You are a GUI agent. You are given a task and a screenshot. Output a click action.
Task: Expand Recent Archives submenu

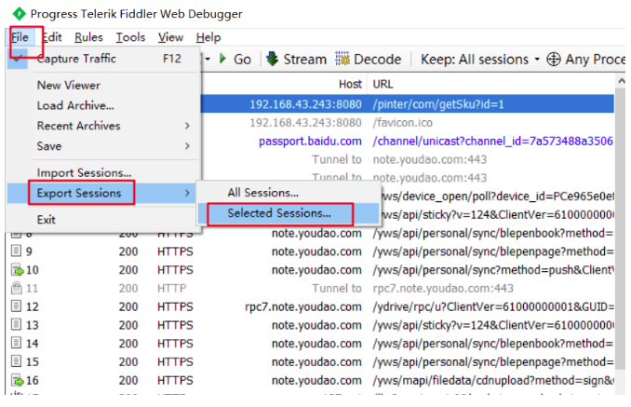tap(103, 126)
